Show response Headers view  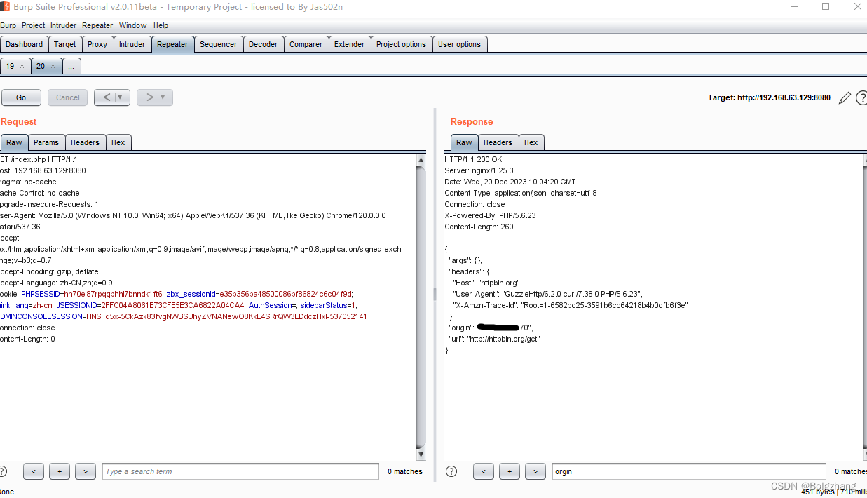pos(498,142)
